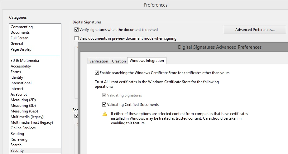Viewport: 288px width, 154px height.
Task: Switch to the Creation tab
Action: point(119,61)
